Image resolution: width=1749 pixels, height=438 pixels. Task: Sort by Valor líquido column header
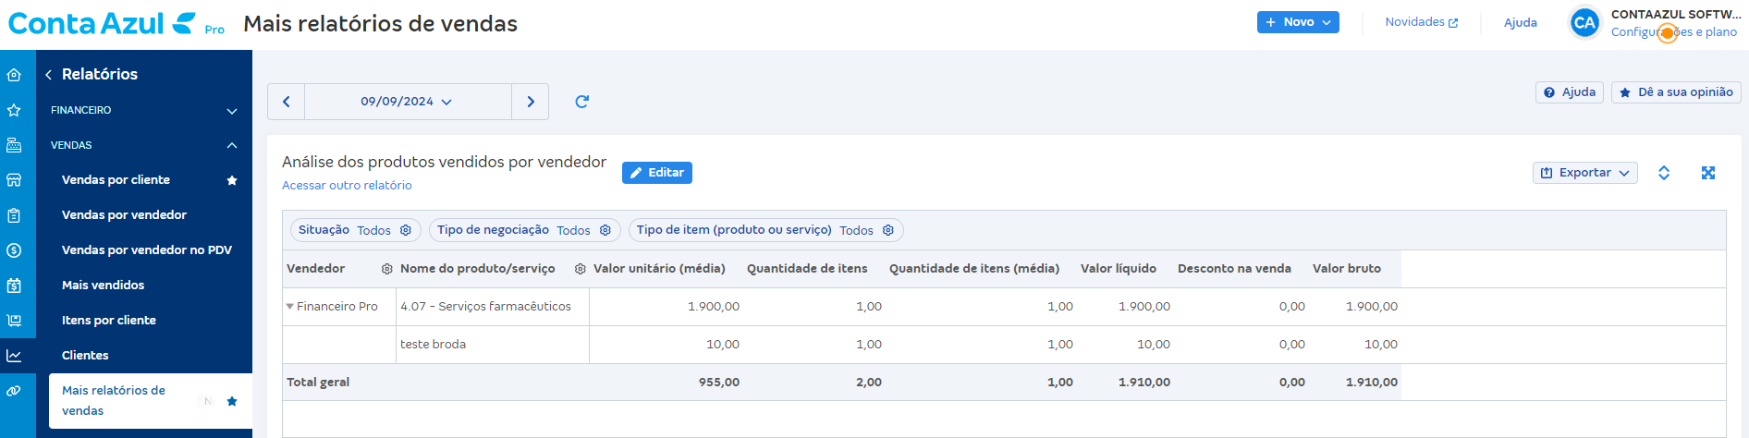point(1119,269)
